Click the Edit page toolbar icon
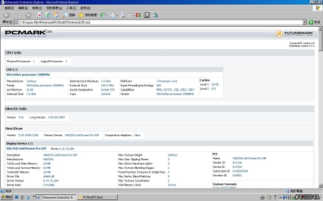This screenshot has width=323, height=201. [131, 15]
